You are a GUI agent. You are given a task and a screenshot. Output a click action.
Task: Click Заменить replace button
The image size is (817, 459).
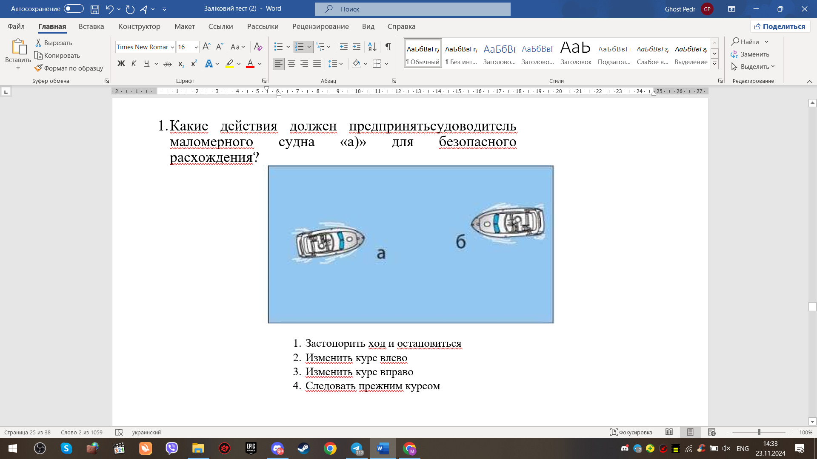click(x=750, y=54)
